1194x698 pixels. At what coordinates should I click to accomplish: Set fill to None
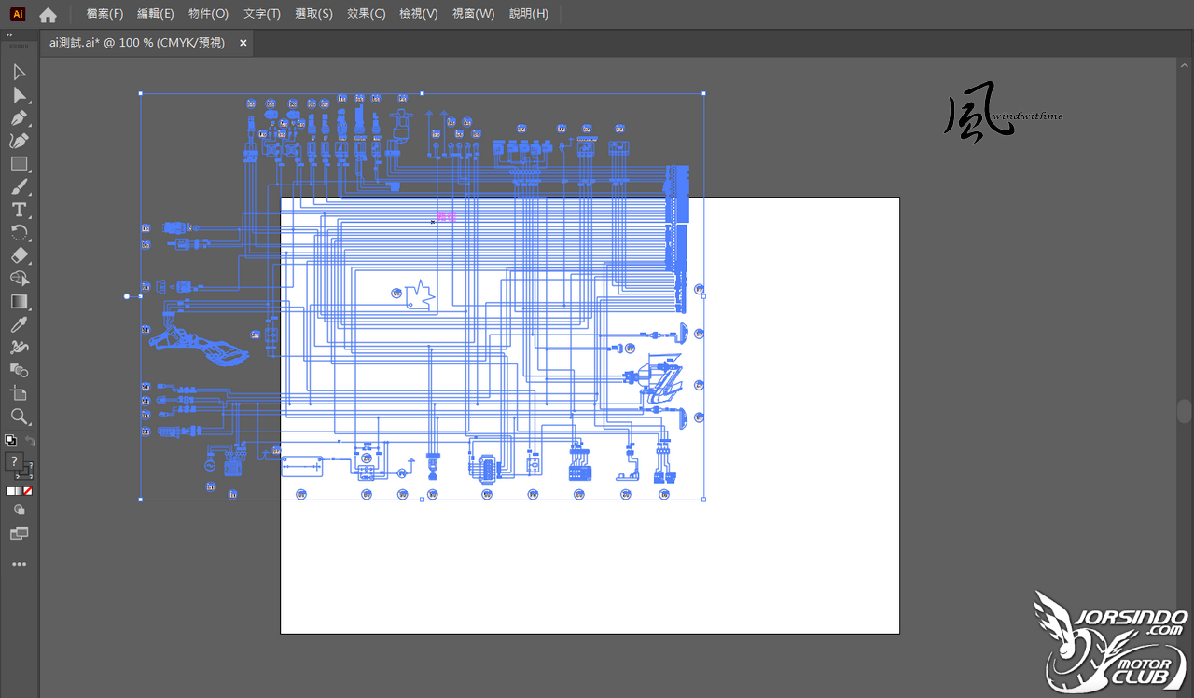tap(28, 491)
